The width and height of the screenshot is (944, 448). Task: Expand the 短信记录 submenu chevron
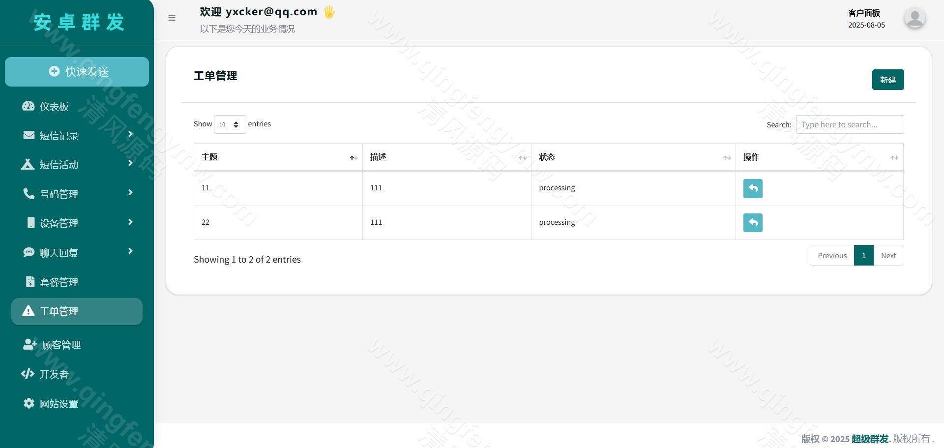point(130,134)
